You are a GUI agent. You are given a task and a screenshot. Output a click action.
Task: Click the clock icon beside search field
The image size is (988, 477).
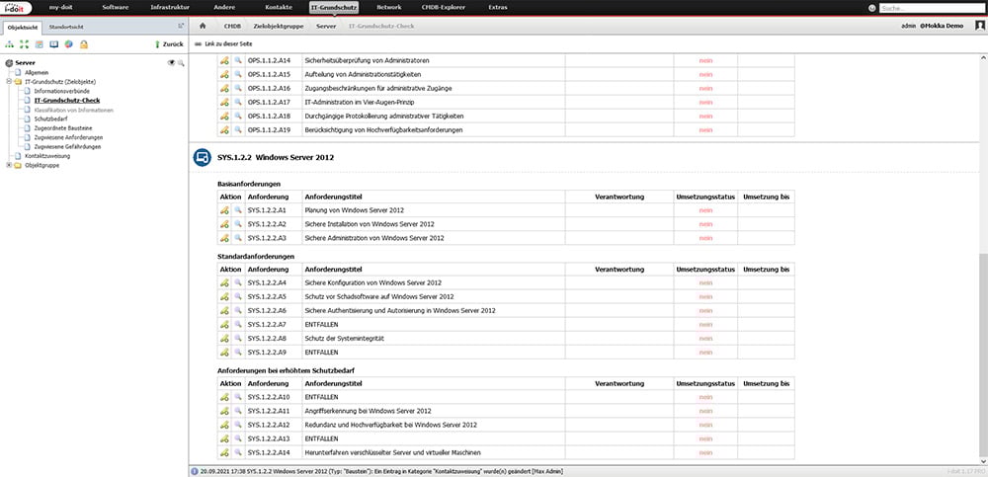click(x=872, y=8)
